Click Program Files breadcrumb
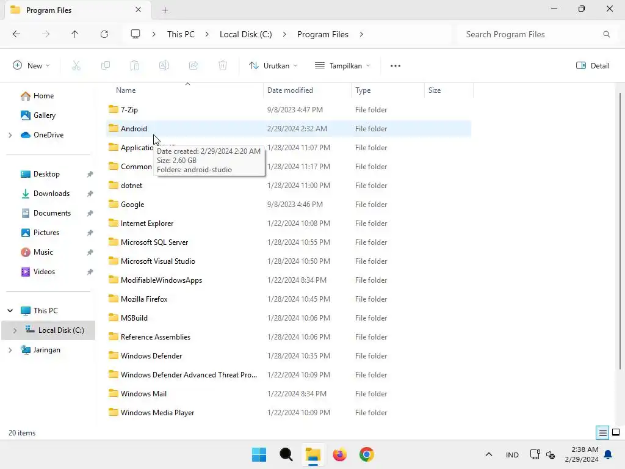 (322, 34)
